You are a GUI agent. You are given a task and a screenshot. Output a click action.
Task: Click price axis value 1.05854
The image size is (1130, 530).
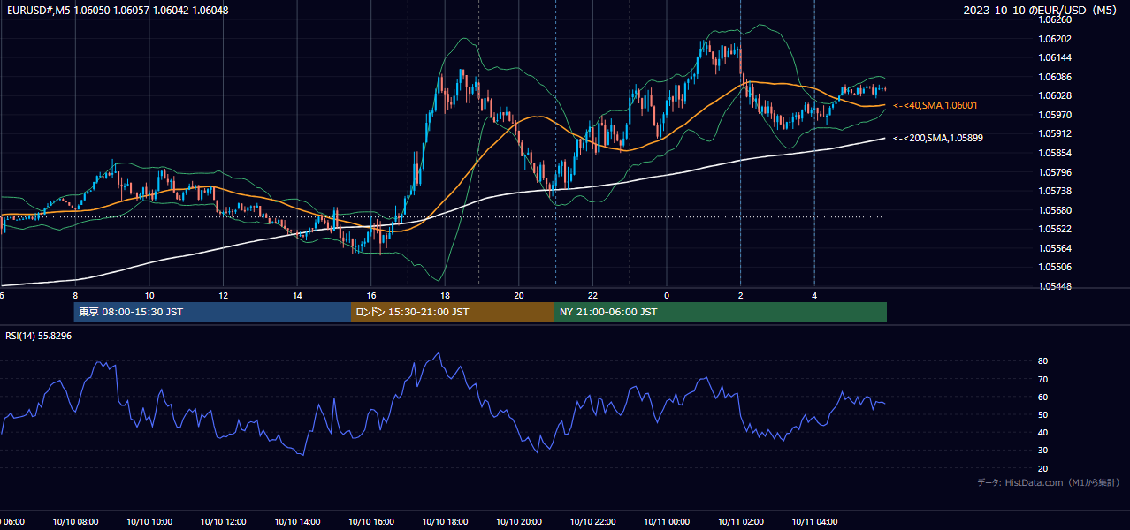1055,153
